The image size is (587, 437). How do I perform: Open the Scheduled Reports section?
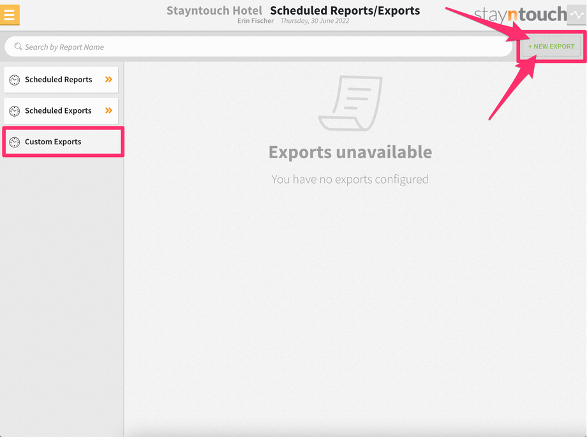(61, 79)
